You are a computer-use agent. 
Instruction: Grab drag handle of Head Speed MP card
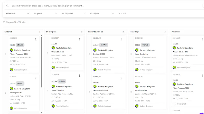tap(6, 93)
